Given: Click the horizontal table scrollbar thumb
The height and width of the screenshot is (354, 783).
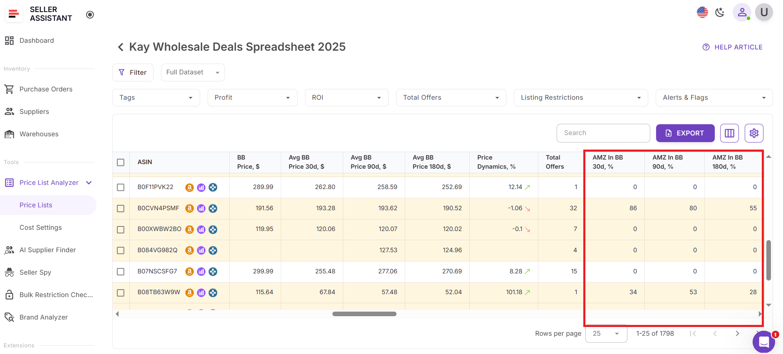Looking at the screenshot, I should point(364,314).
